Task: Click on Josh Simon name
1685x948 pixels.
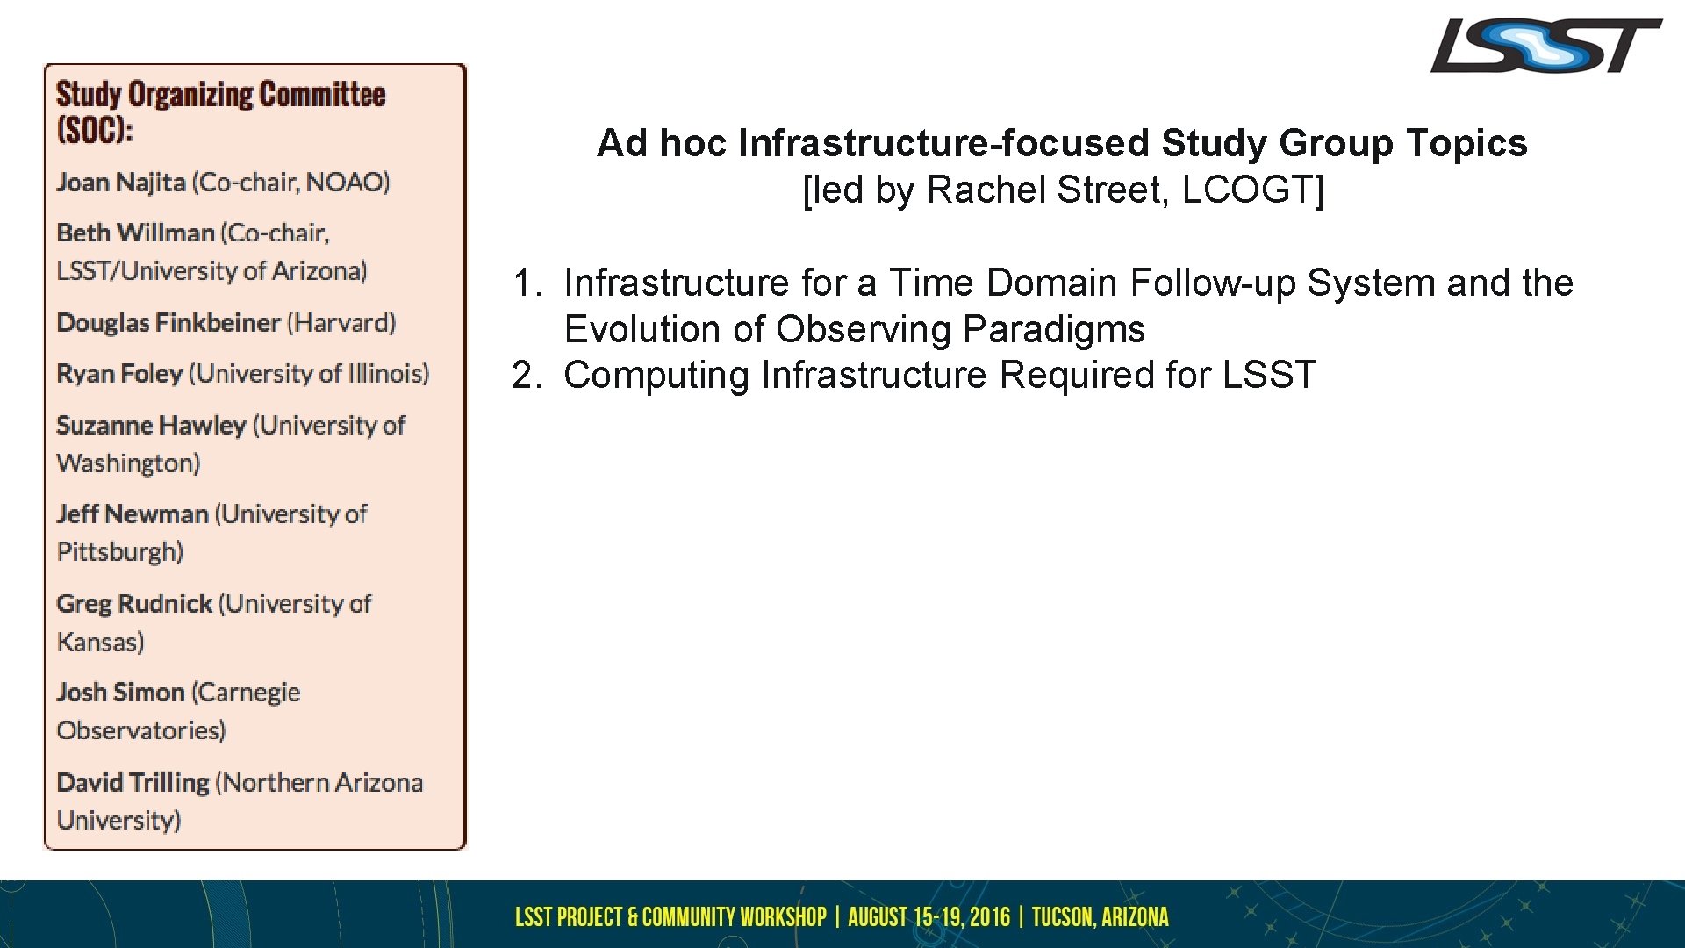Action: pyautogui.click(x=120, y=693)
